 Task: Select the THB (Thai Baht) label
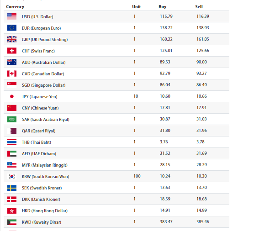pyautogui.click(x=37, y=142)
